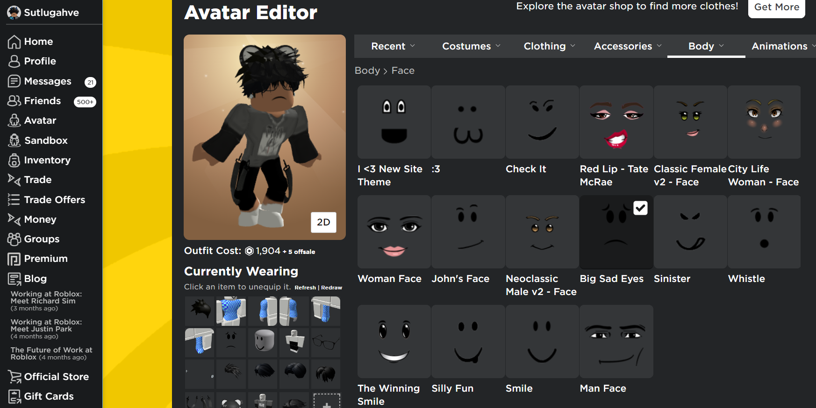The width and height of the screenshot is (816, 408).
Task: Equip Neoclassic Male v2 face
Action: coord(542,232)
